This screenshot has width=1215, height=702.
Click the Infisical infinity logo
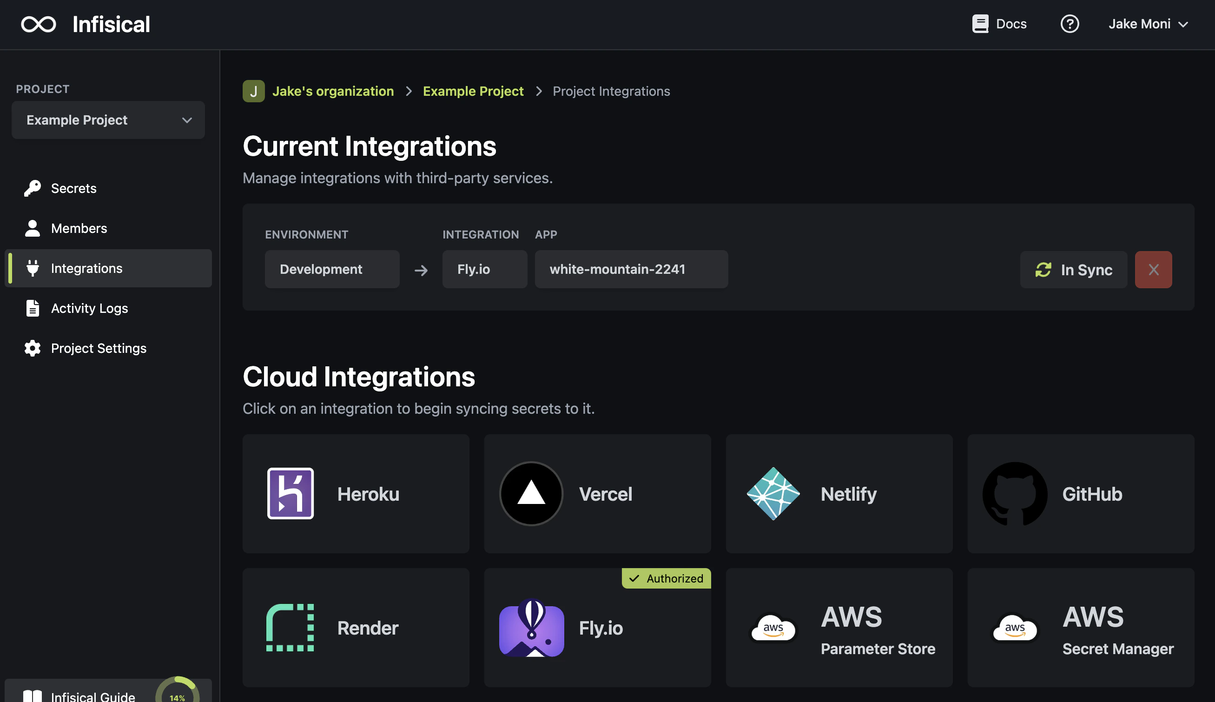[39, 24]
